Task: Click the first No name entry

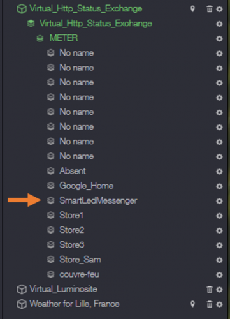Action: (76, 53)
